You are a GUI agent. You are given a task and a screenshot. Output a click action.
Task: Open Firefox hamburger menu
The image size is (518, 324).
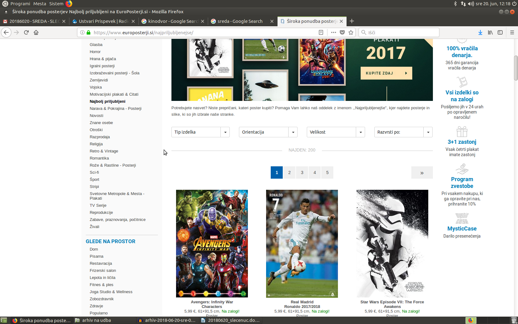tap(512, 32)
